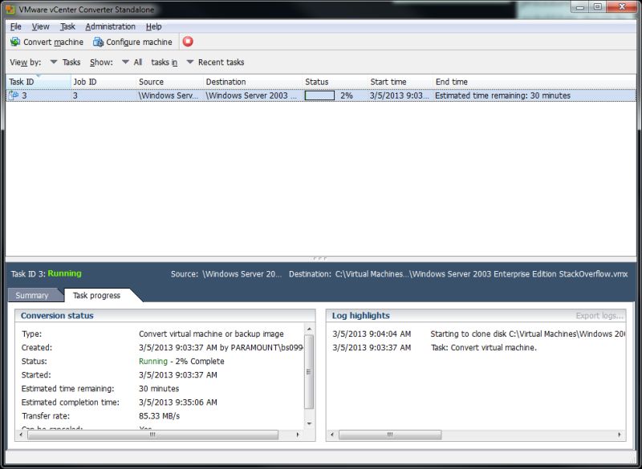
Task: Click the Conversion status panel scrollbar
Action: 309,377
